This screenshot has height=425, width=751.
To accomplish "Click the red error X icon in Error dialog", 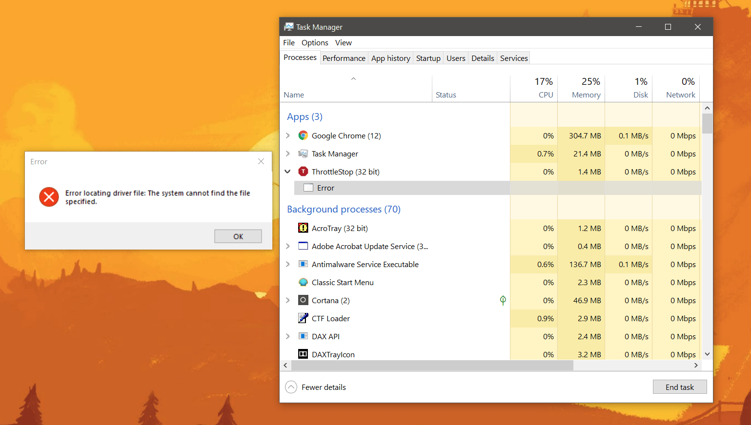I will pyautogui.click(x=49, y=197).
